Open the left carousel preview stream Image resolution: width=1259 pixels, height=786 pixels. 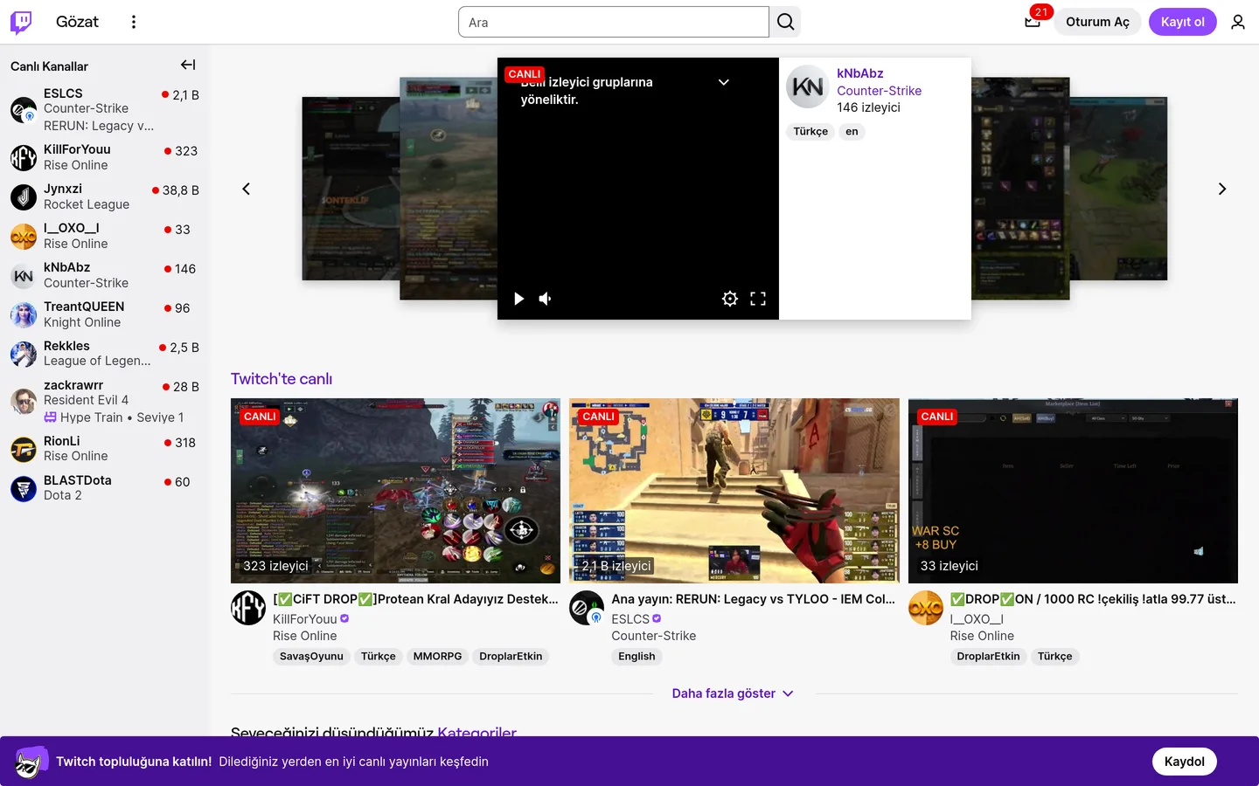pos(448,189)
